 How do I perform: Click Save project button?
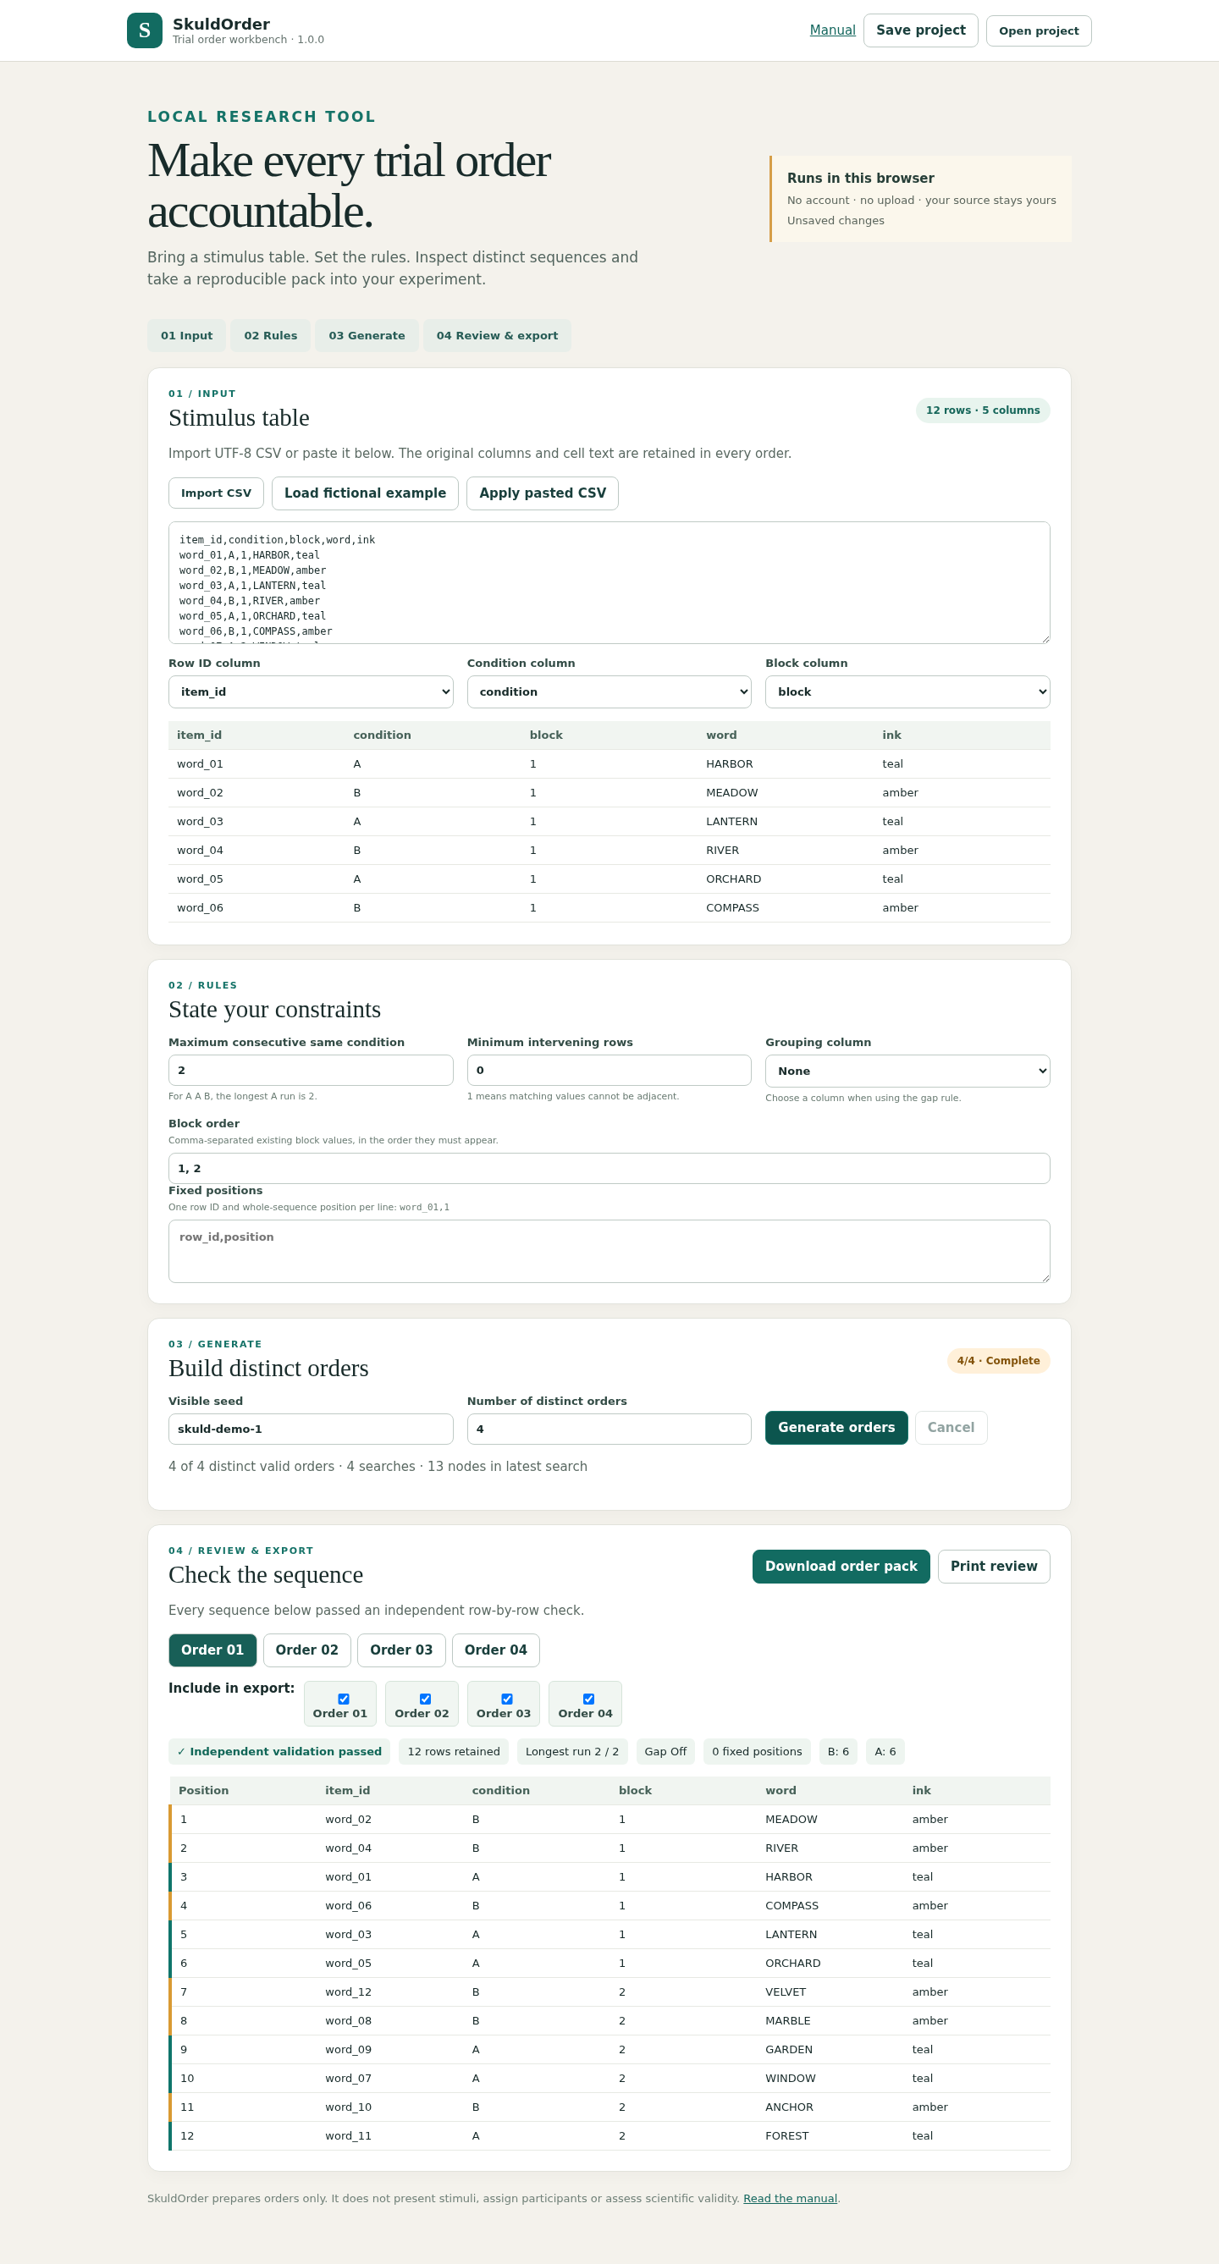921,30
